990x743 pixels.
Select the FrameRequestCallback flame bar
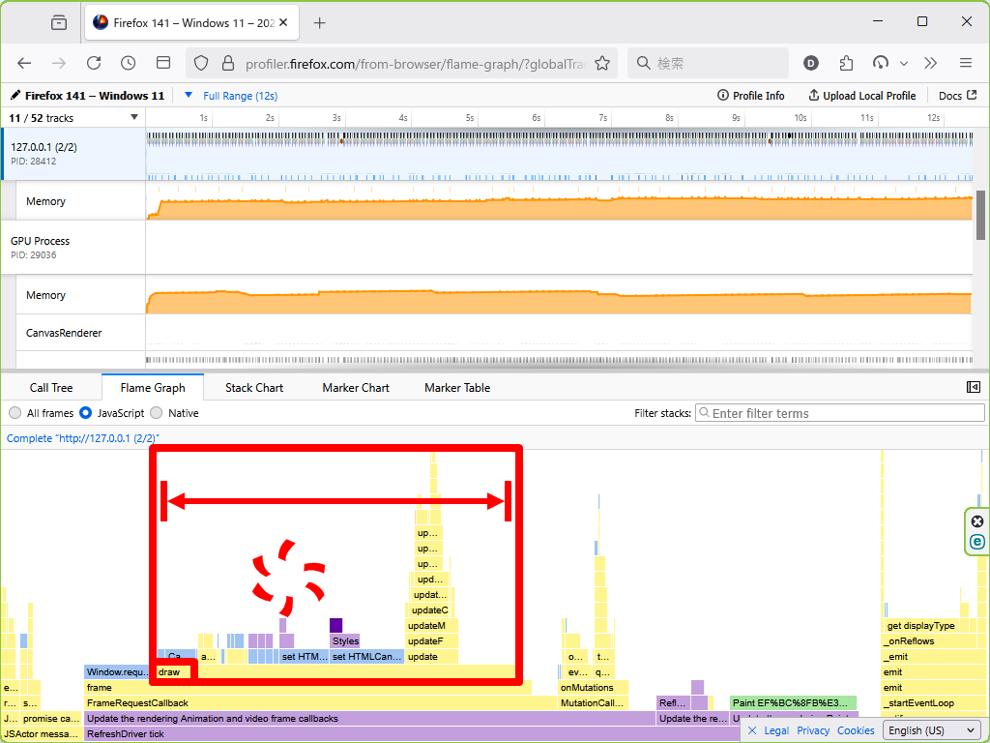[x=320, y=702]
